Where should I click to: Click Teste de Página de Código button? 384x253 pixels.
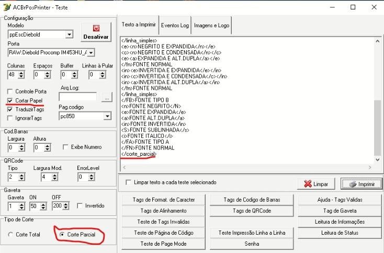click(164, 233)
